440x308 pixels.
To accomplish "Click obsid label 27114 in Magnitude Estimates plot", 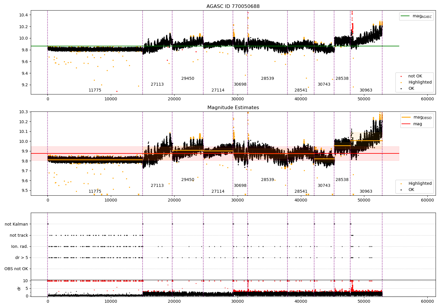I will pyautogui.click(x=218, y=192).
